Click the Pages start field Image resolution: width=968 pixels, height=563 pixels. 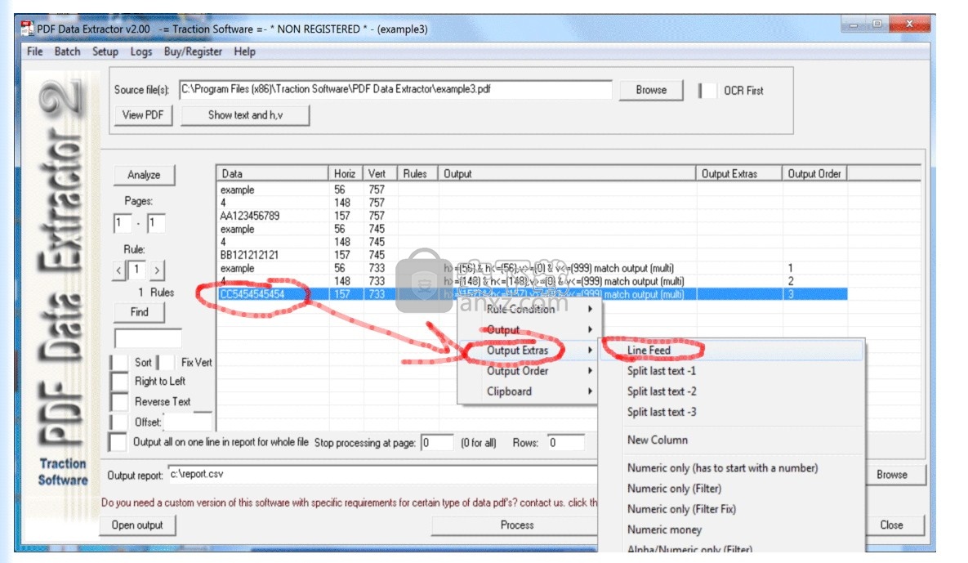(123, 223)
